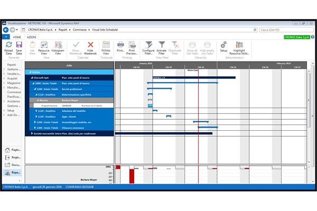Click CRONUS Italia S.p.A. in breadcrumb

pyautogui.click(x=41, y=30)
